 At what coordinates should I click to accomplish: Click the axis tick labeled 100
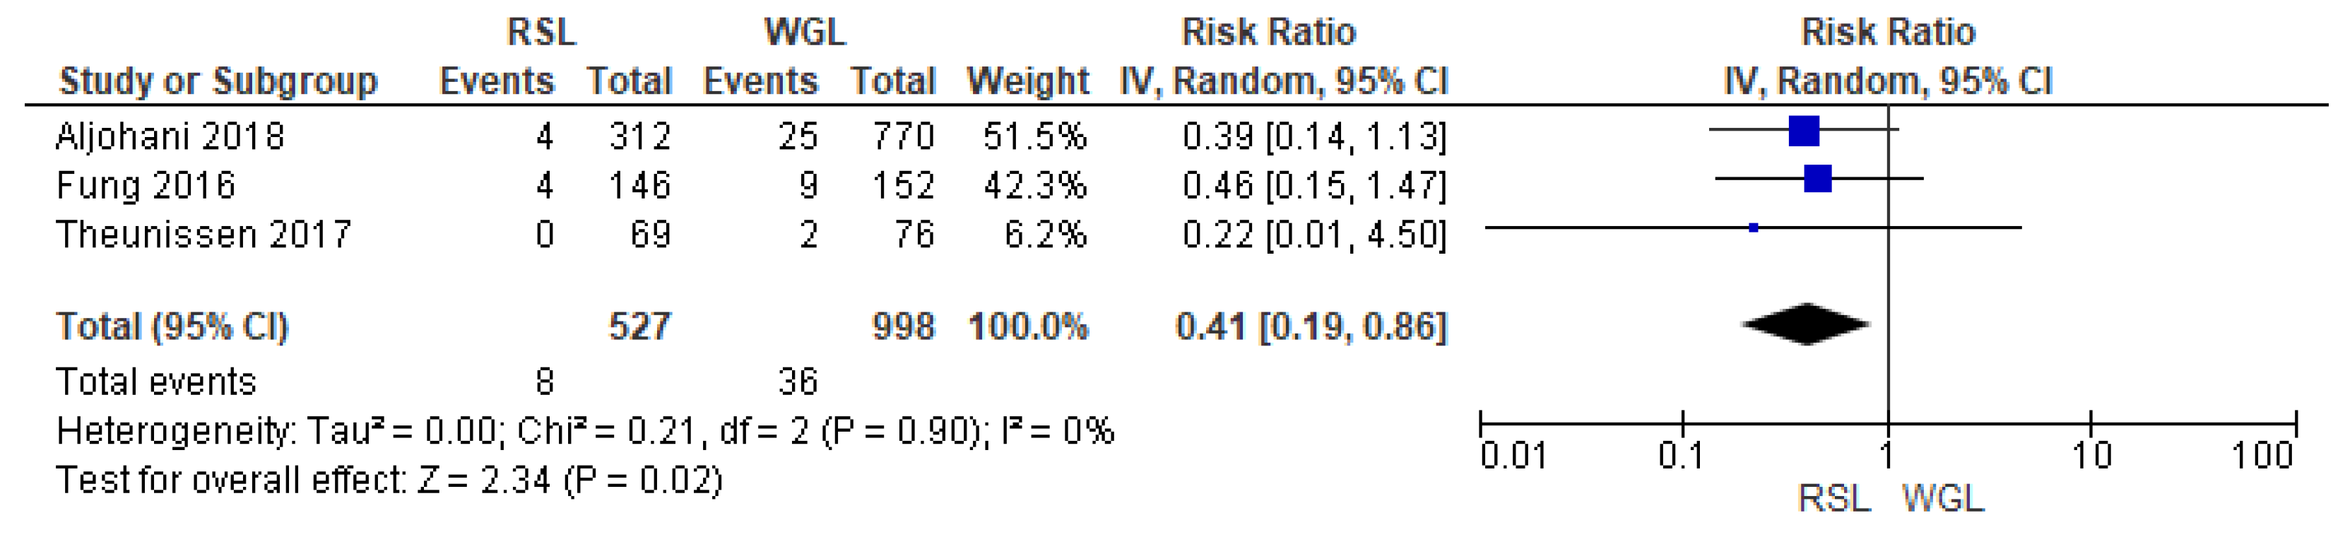[x=2262, y=454]
